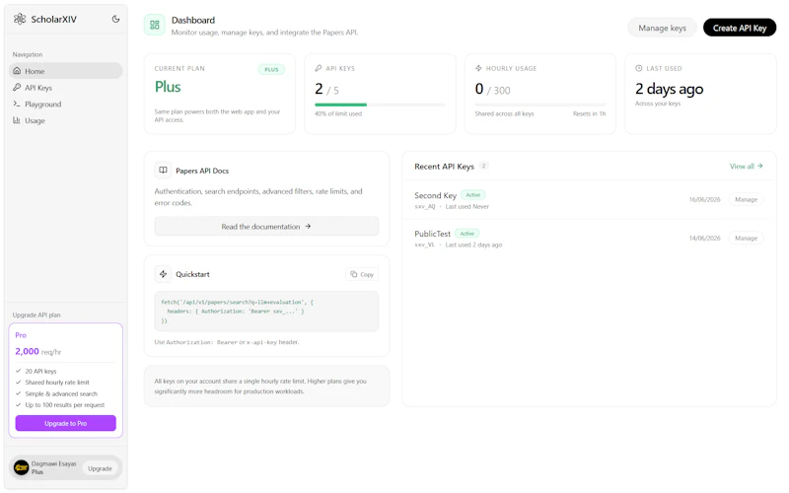The height and width of the screenshot is (493, 789).
Task: Click the Quickstart fetch code block
Action: 266,311
